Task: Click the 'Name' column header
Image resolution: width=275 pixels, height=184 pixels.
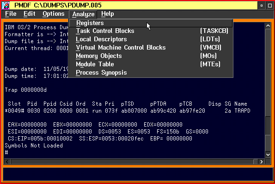Action: pyautogui.click(x=241, y=104)
